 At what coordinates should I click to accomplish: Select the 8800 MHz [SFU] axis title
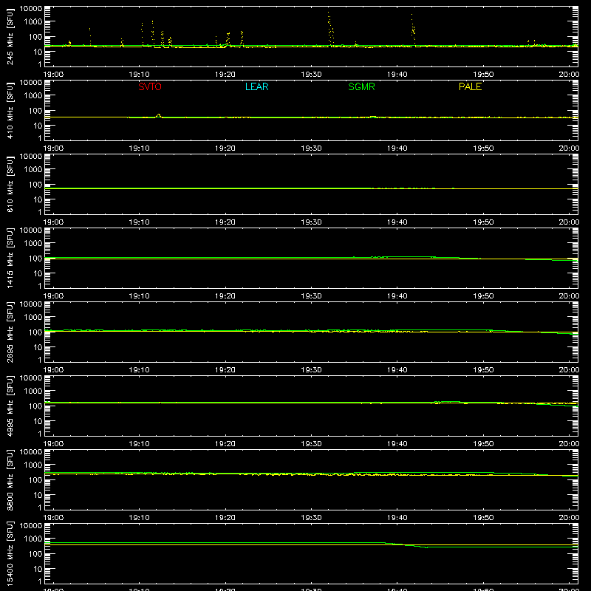pos(10,479)
